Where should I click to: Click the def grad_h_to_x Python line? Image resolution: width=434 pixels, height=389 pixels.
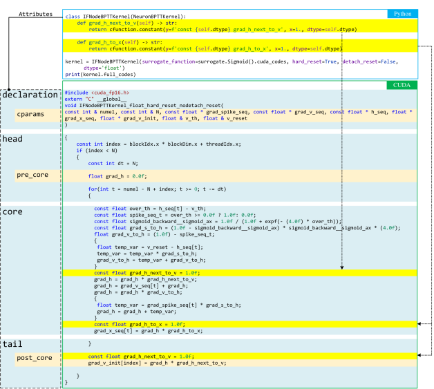120,42
